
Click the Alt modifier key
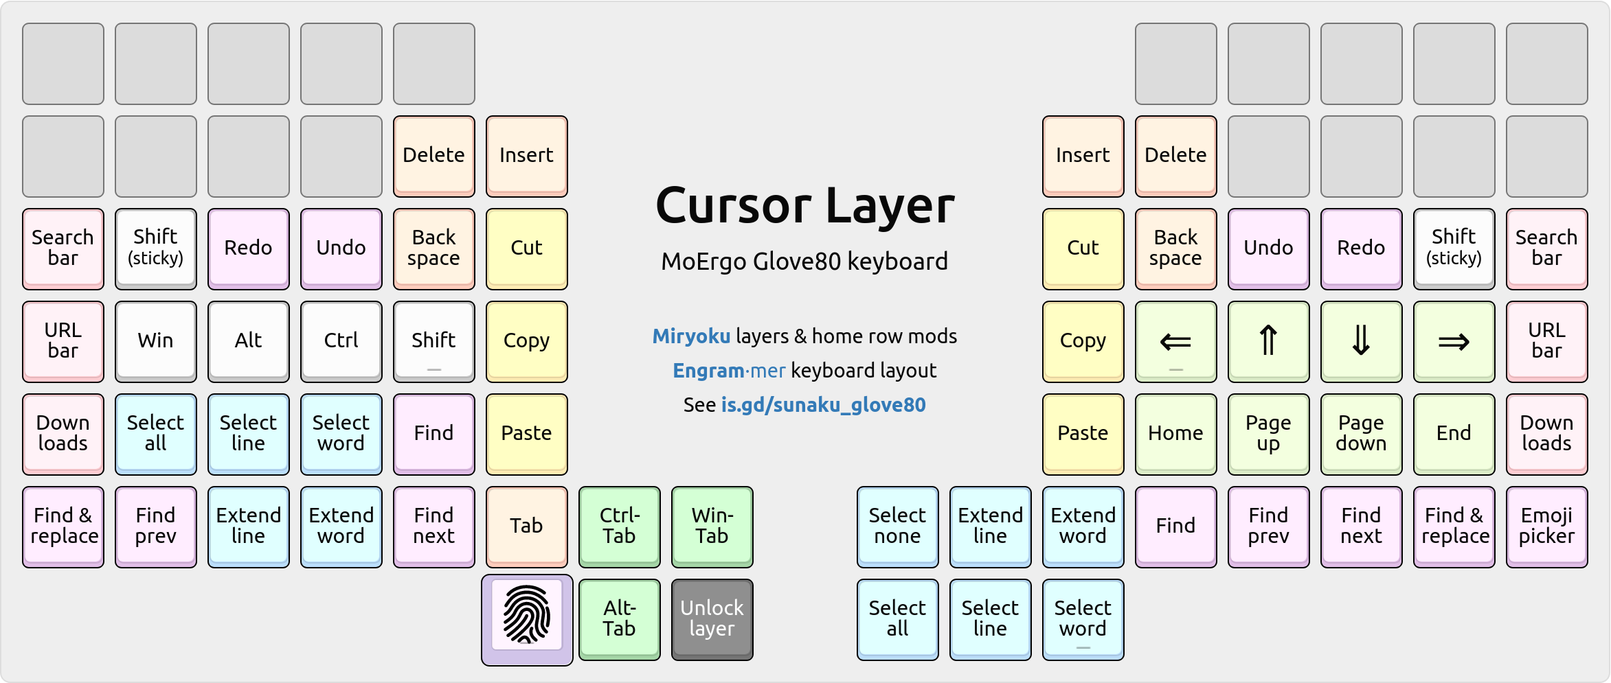coord(248,341)
